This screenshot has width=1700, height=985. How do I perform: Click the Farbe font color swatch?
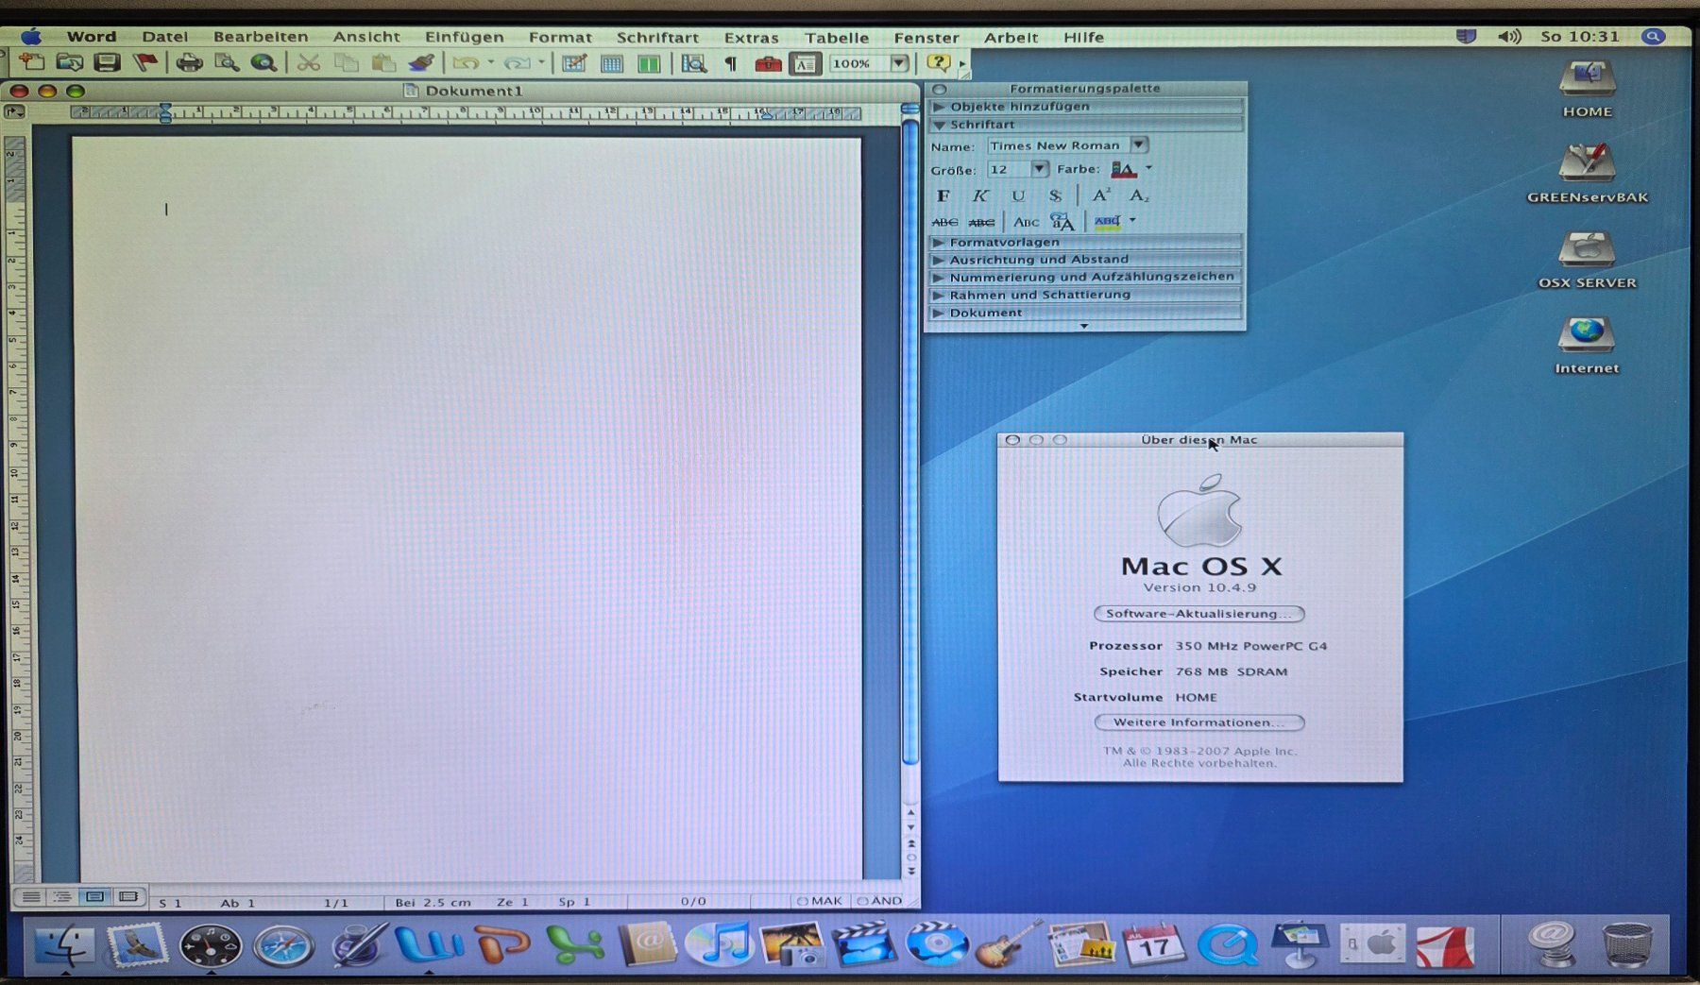point(1123,170)
